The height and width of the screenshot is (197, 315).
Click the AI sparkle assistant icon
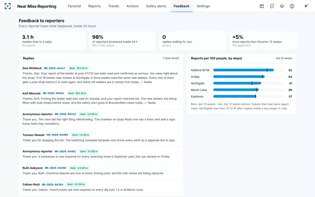[x=306, y=6]
